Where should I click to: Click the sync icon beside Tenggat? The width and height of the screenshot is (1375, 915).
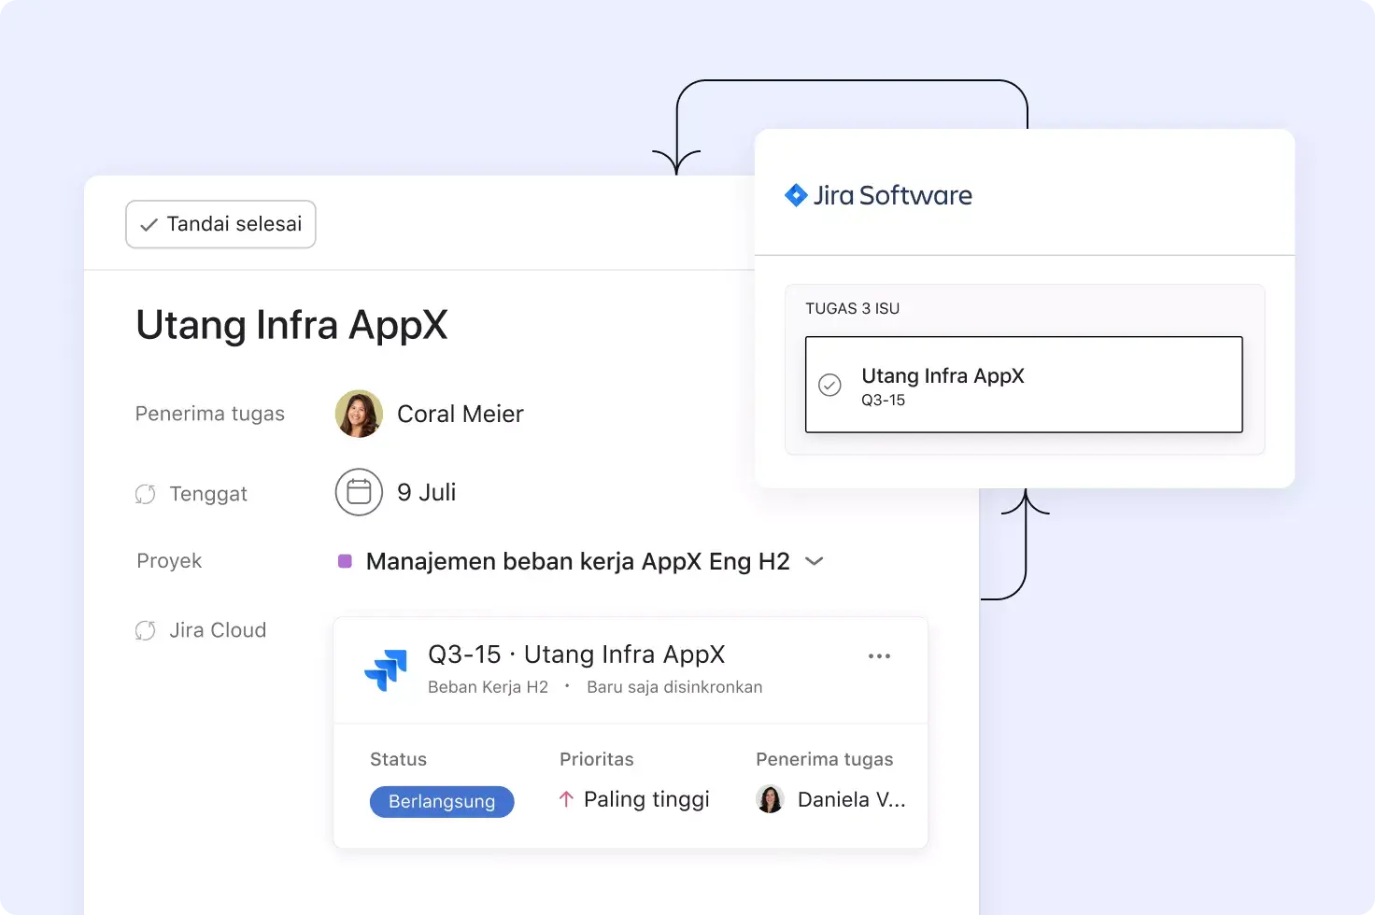[146, 493]
